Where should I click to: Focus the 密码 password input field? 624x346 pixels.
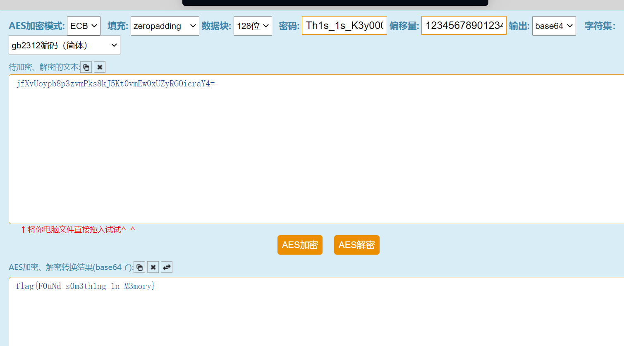click(344, 26)
